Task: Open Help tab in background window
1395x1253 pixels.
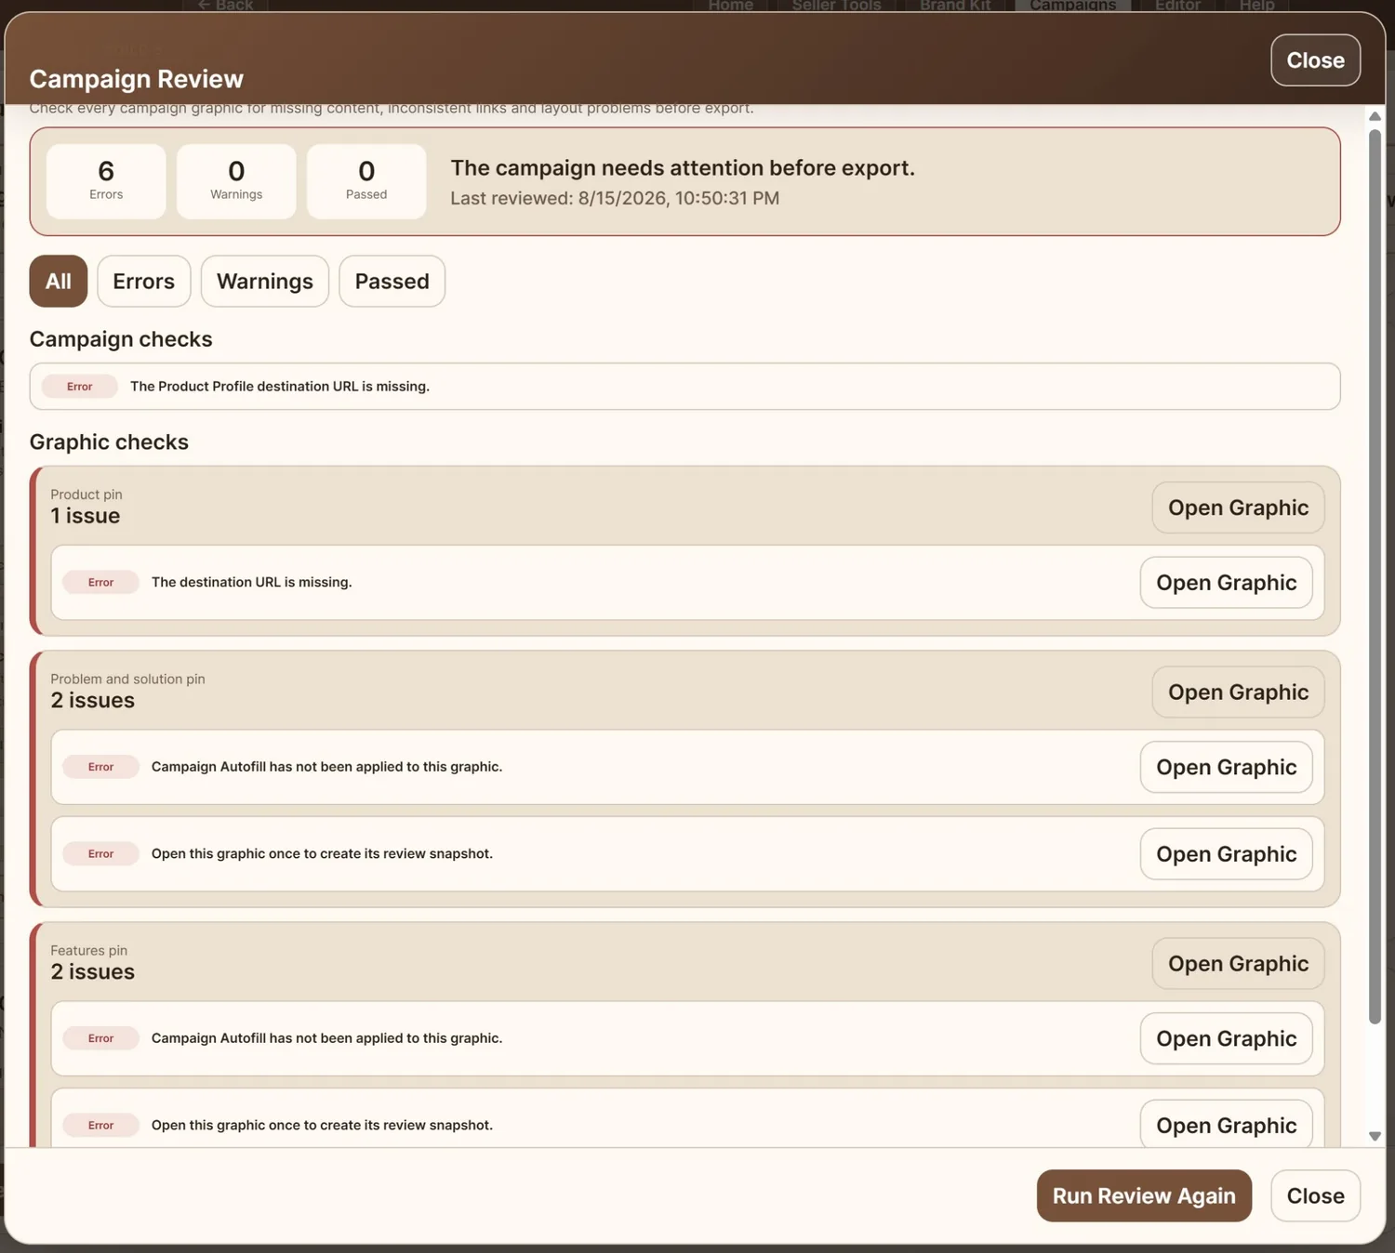Action: click(1256, 6)
